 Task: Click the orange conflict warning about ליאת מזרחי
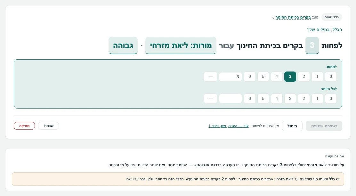pyautogui.click(x=178, y=179)
